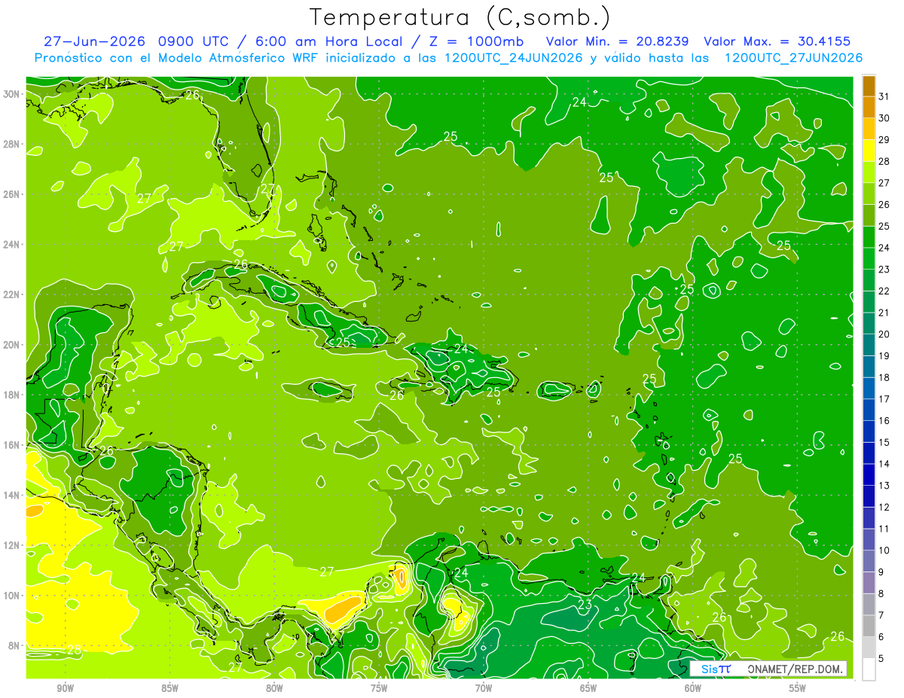Pick the teal swatch between legend 19 and 20
Image resolution: width=904 pixels, height=698 pixels.
tap(869, 345)
